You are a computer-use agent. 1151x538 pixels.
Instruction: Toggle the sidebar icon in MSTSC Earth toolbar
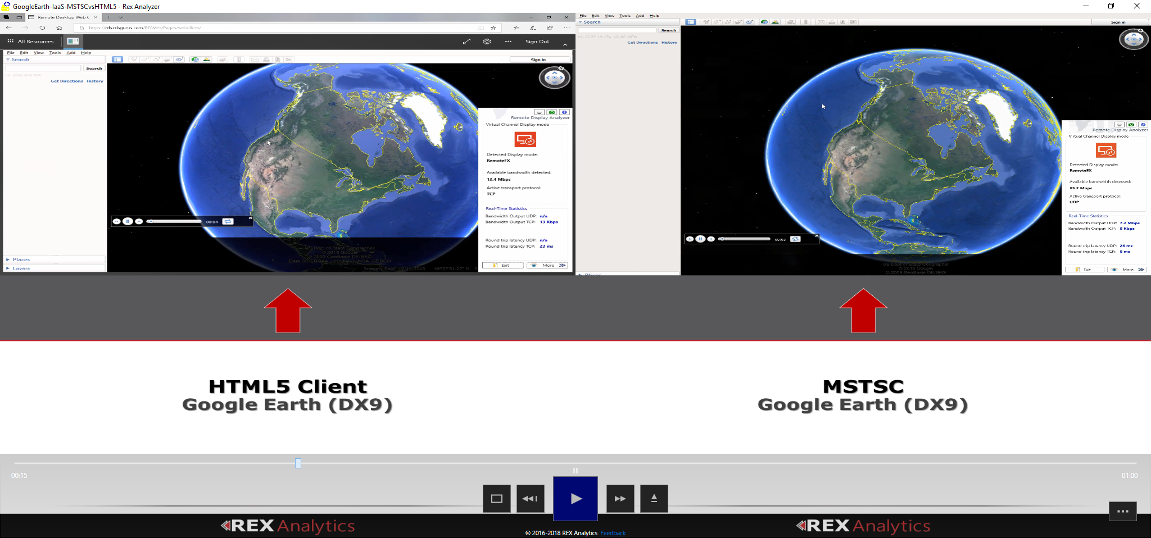tap(691, 22)
